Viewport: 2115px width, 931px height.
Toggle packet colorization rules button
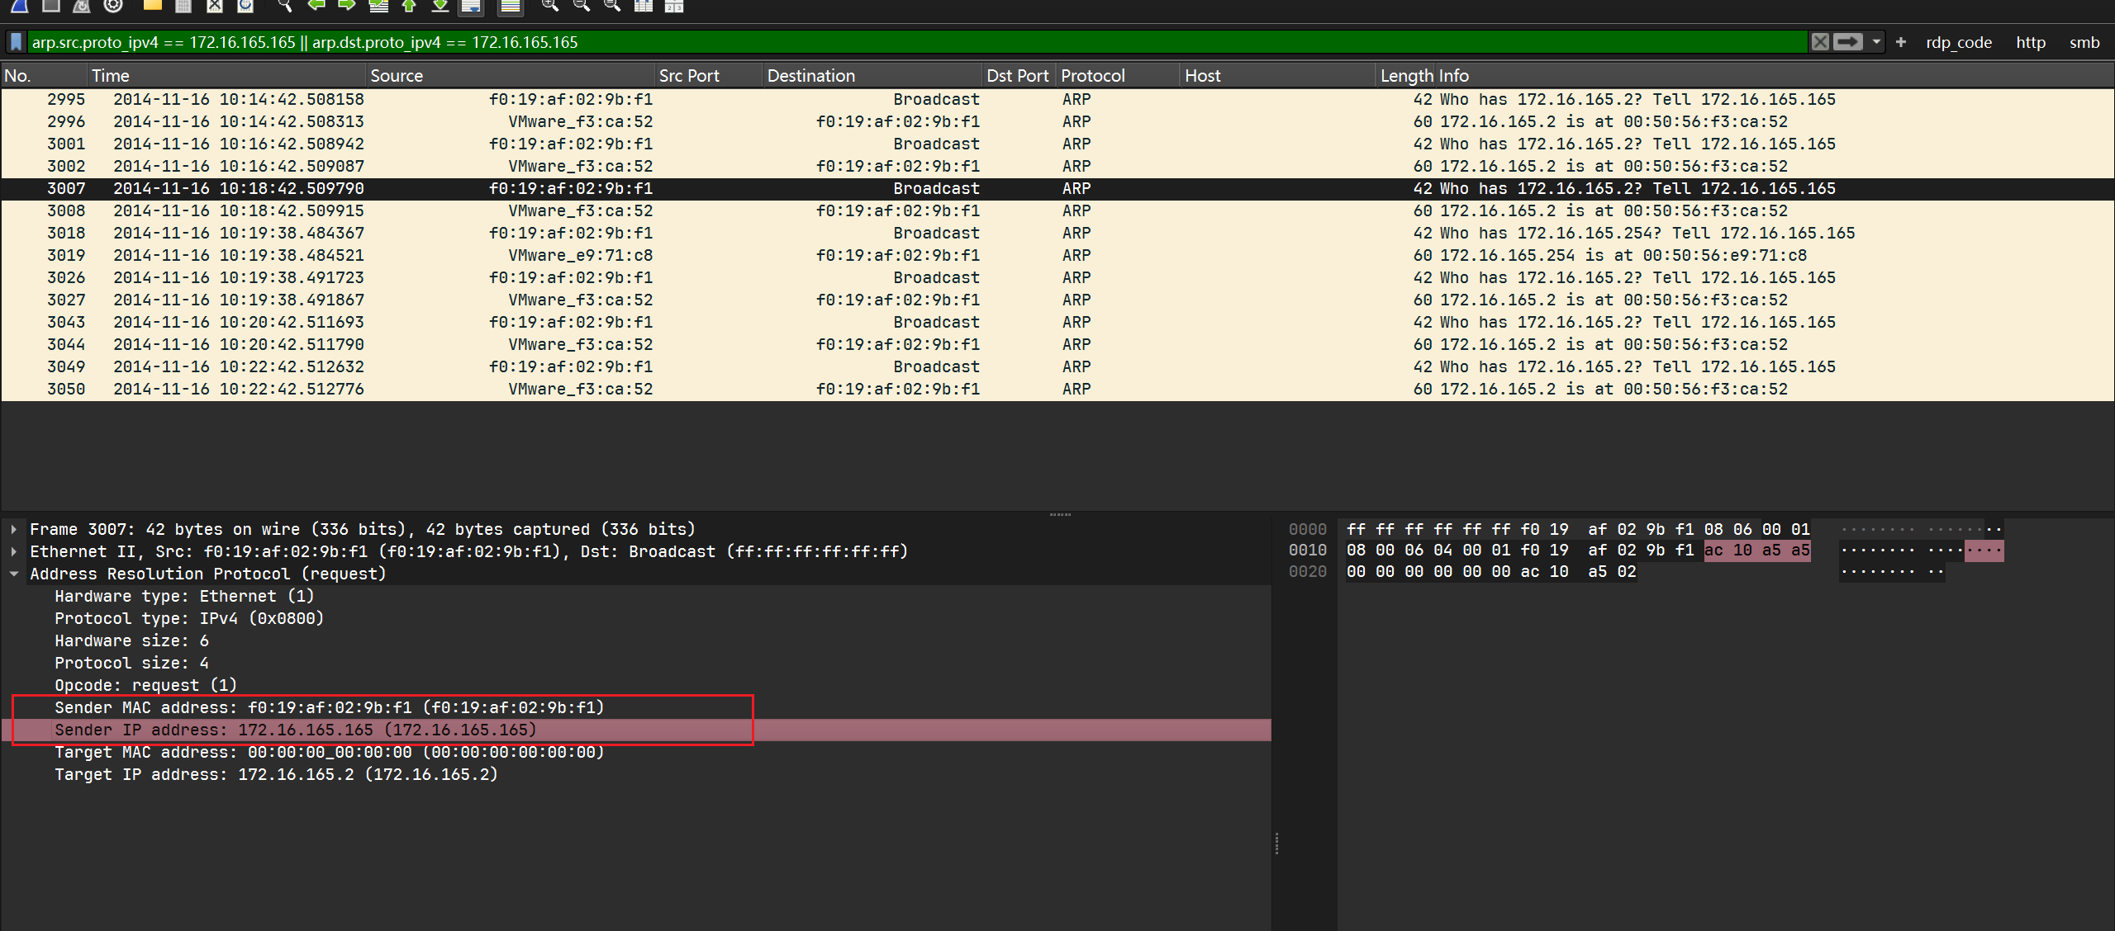click(511, 6)
